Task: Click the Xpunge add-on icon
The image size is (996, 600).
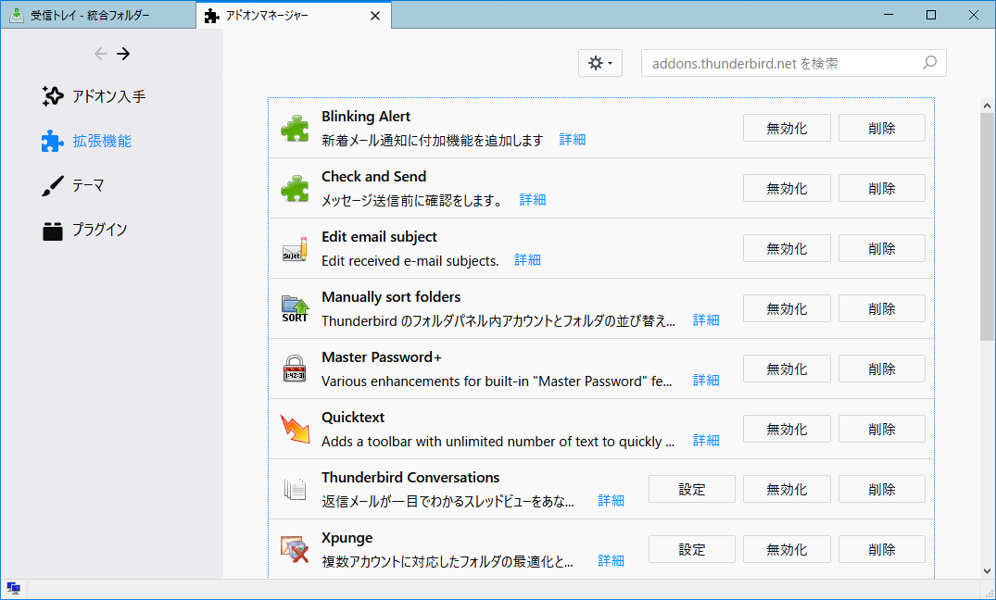Action: [295, 549]
